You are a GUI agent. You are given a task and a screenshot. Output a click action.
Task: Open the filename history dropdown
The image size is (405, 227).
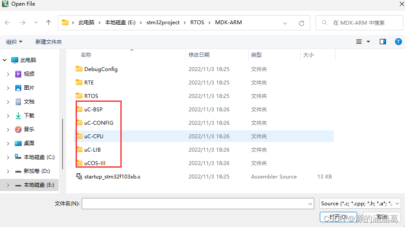coord(310,204)
